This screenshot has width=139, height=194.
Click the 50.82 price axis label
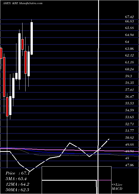click(x=129, y=137)
